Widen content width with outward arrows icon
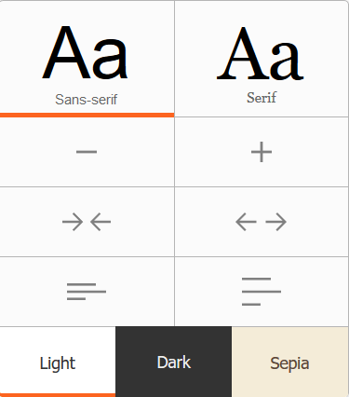 click(262, 222)
